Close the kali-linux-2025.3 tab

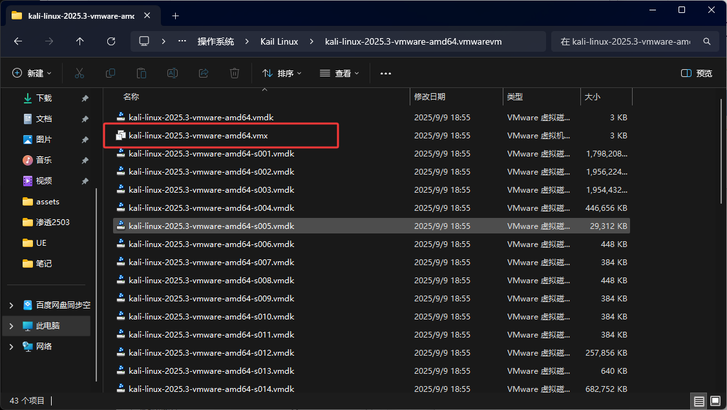pyautogui.click(x=147, y=16)
